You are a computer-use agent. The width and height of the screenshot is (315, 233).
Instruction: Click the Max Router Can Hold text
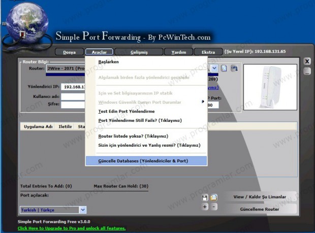[121, 186]
